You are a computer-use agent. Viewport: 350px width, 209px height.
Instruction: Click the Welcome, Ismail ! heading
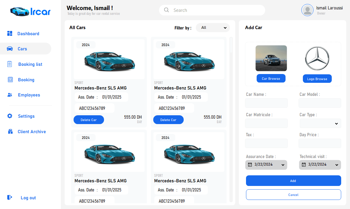pos(90,8)
